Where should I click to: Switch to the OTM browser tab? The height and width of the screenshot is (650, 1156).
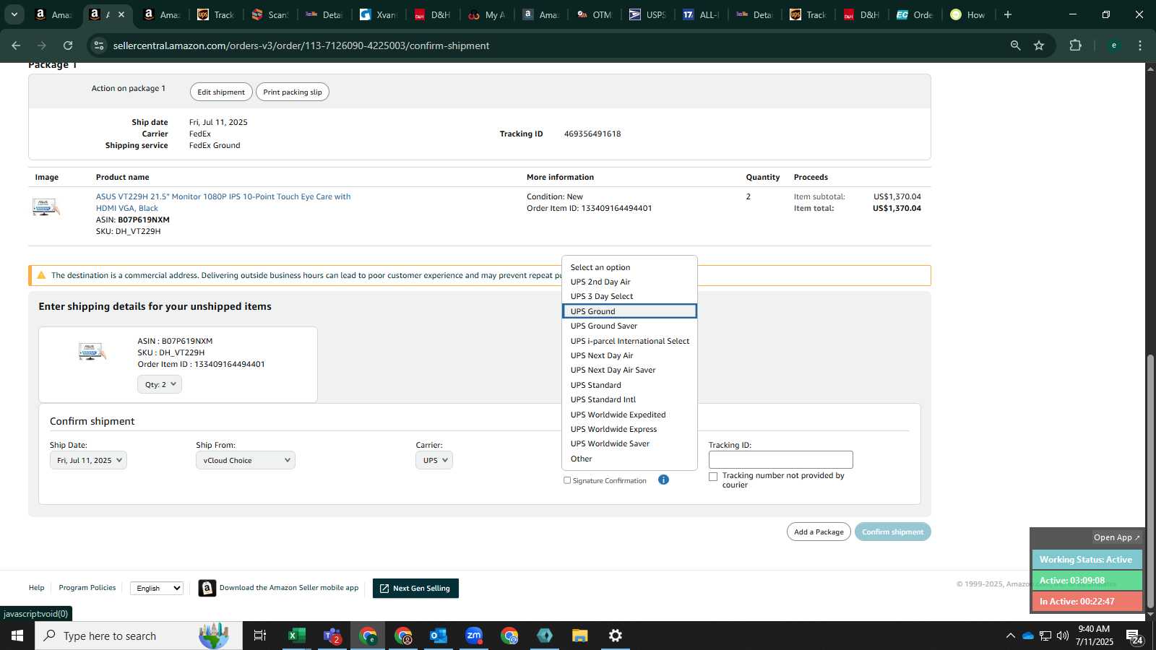(594, 14)
